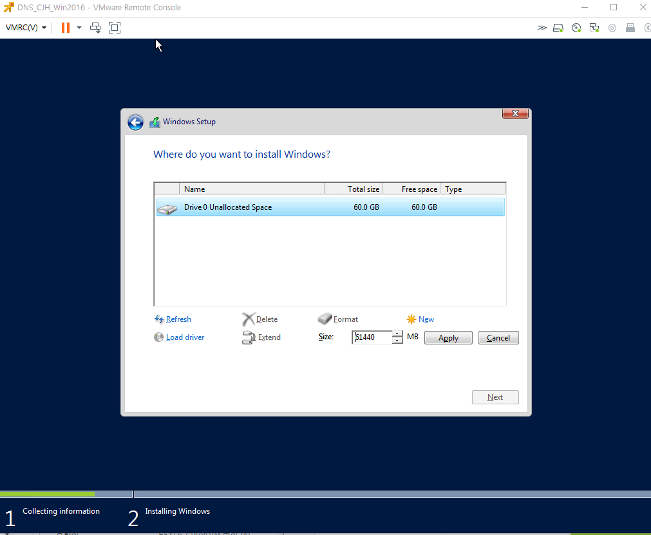Viewport: 651px width, 535px height.
Task: Click the Format drive icon
Action: (325, 319)
